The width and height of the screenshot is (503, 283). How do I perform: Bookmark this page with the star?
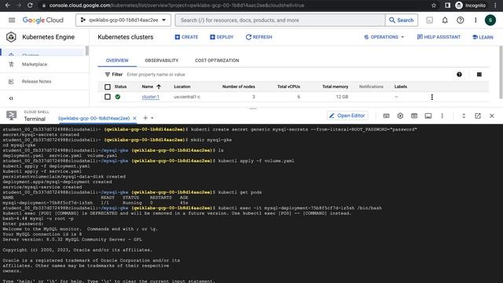434,6
